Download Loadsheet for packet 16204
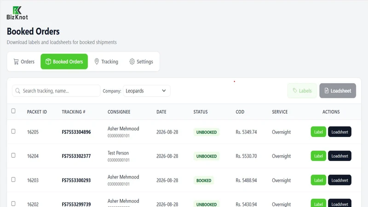 [339, 156]
